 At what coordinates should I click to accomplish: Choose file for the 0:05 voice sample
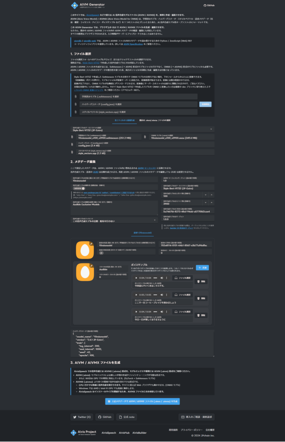182,295
